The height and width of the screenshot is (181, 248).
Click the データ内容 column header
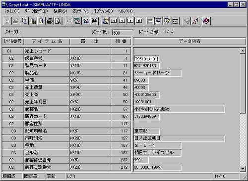[x=189, y=41]
